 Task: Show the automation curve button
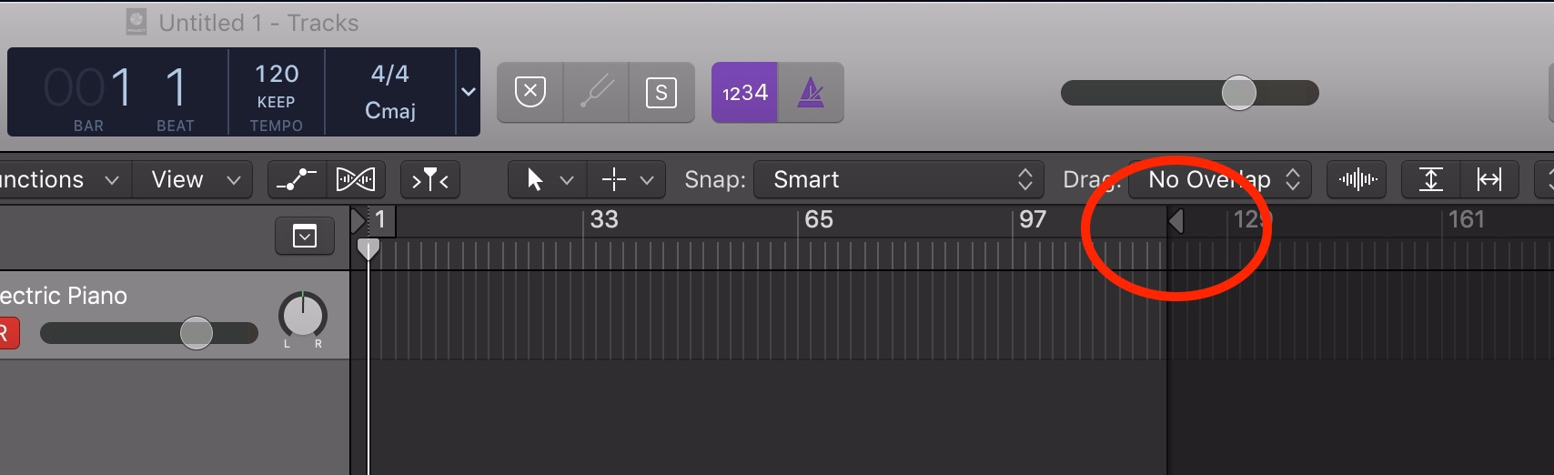pos(297,179)
